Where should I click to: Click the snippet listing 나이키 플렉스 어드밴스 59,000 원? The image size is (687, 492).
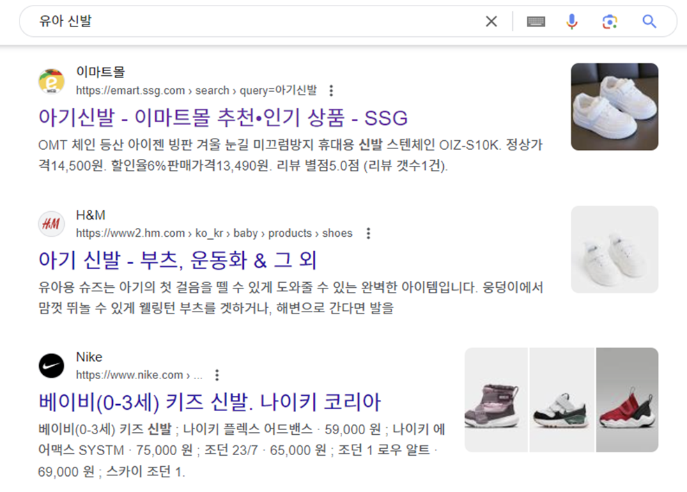click(x=242, y=450)
